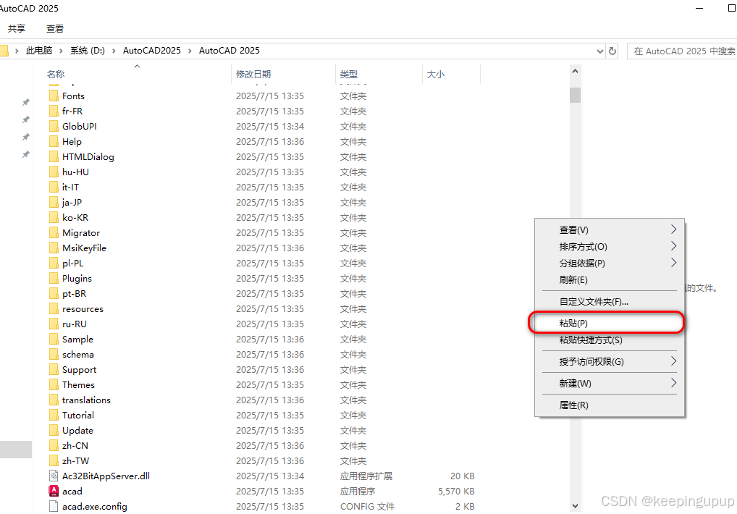Image resolution: width=737 pixels, height=514 pixels.
Task: Click the Ac32BitAppServer.dll file icon
Action: [x=54, y=476]
